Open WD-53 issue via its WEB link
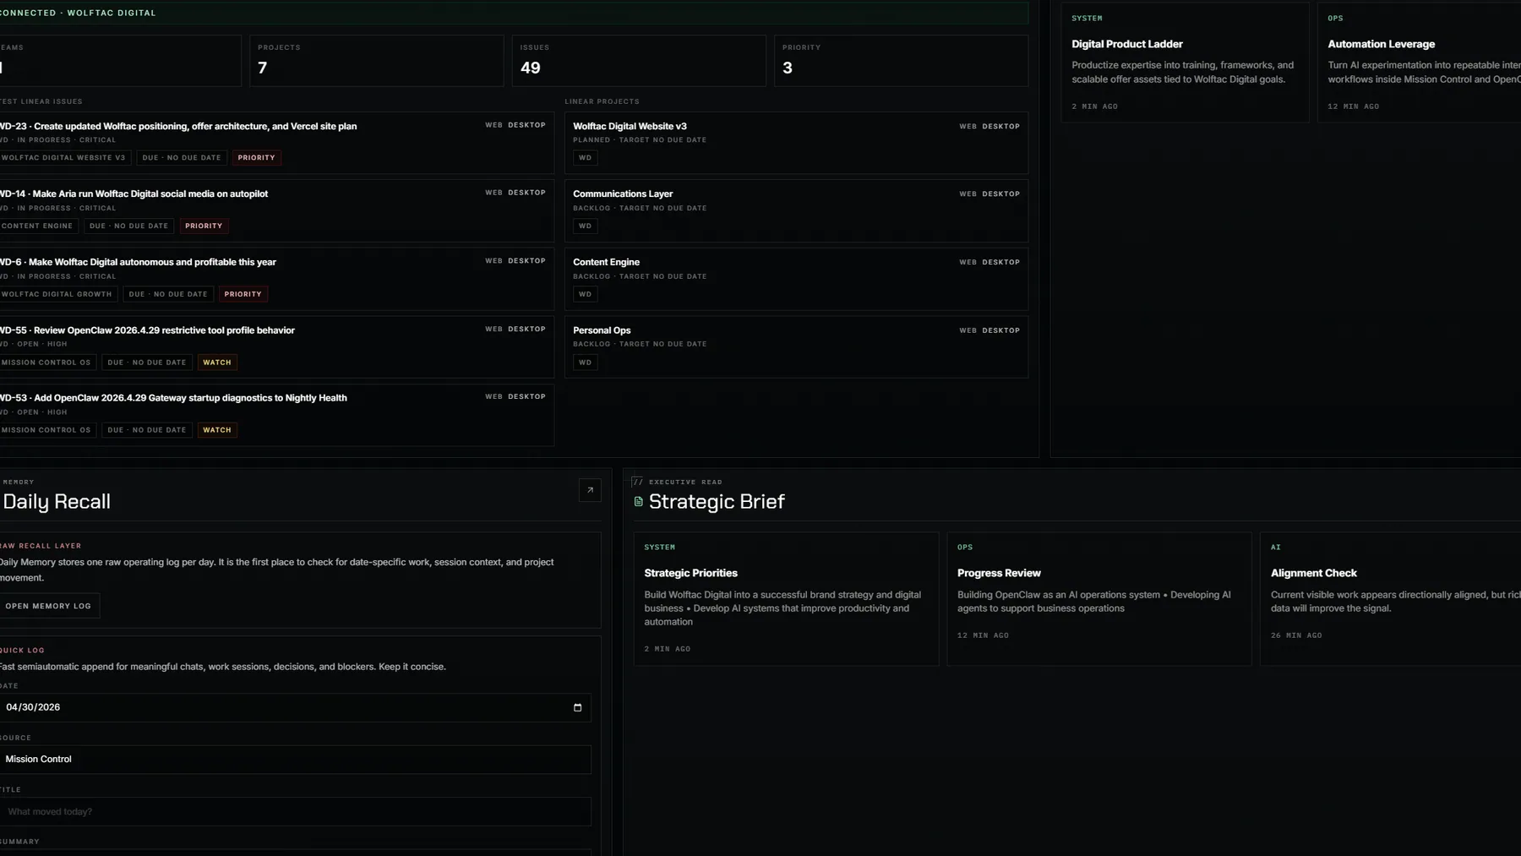Screen dimensions: 1521x856 click(x=493, y=397)
